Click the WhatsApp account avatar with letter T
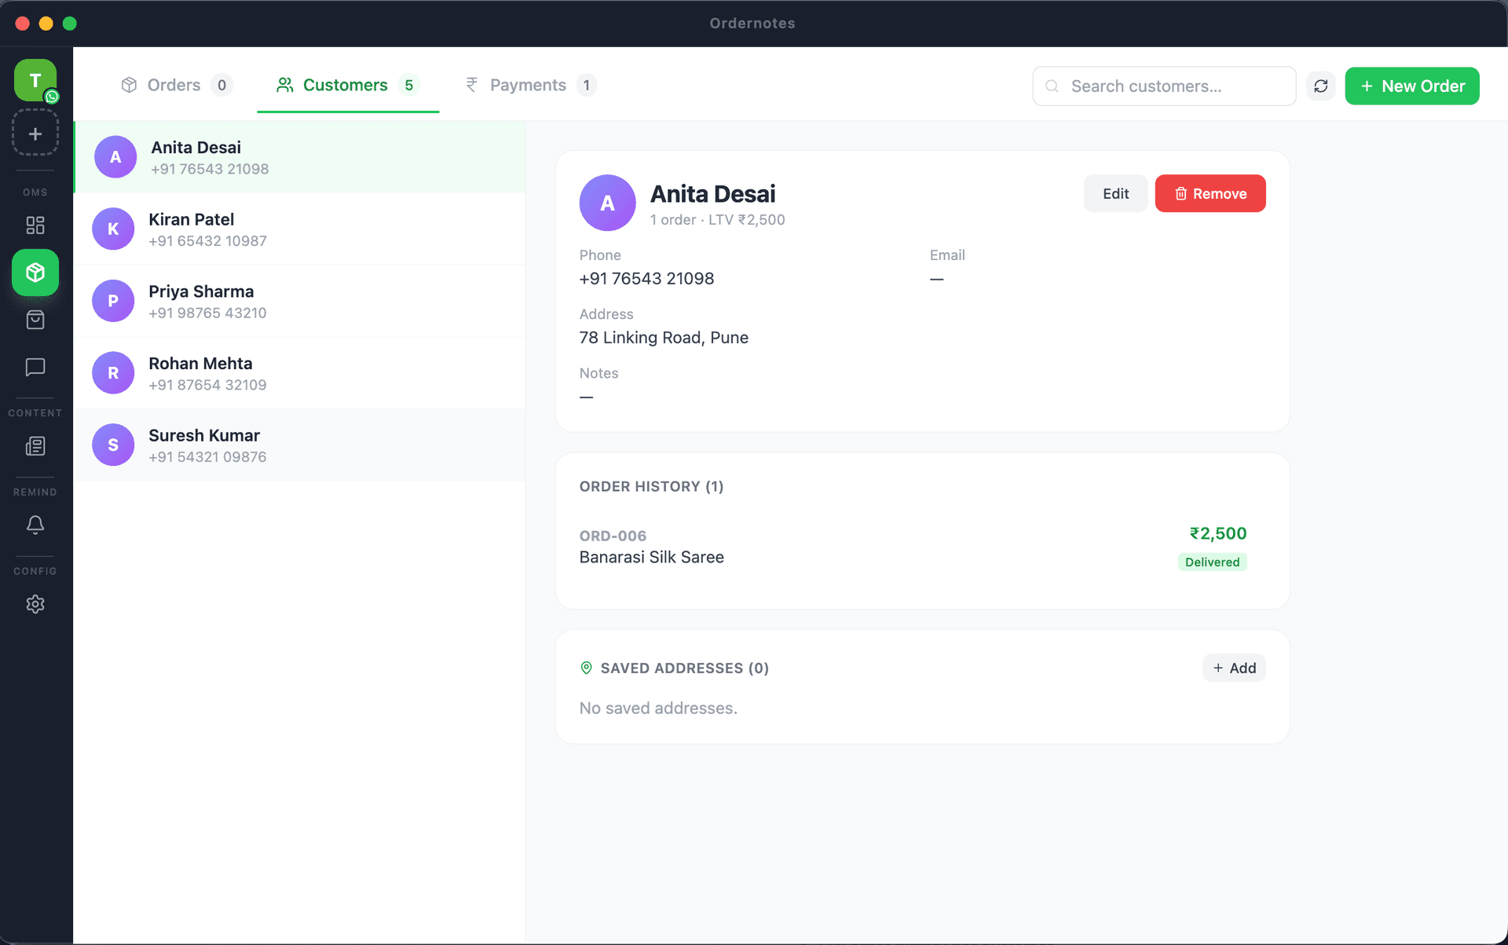The width and height of the screenshot is (1508, 945). pos(35,80)
